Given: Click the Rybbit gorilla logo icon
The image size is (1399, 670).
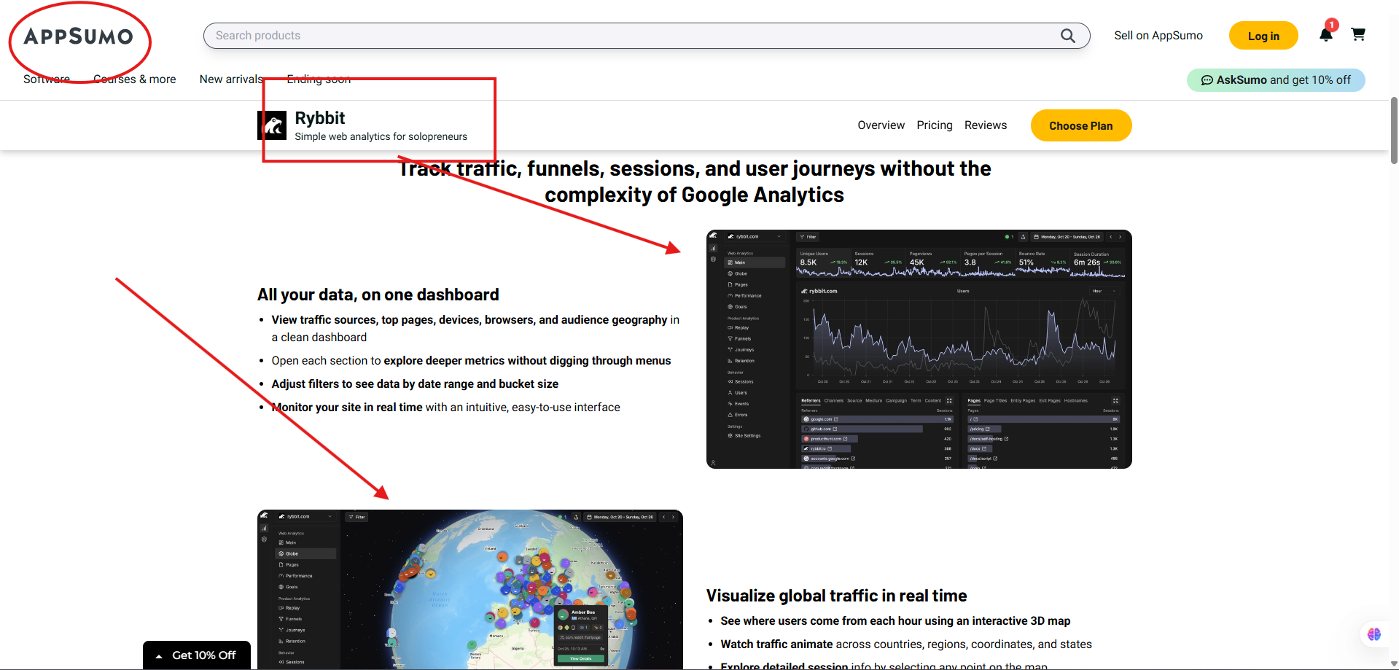Looking at the screenshot, I should coord(273,125).
